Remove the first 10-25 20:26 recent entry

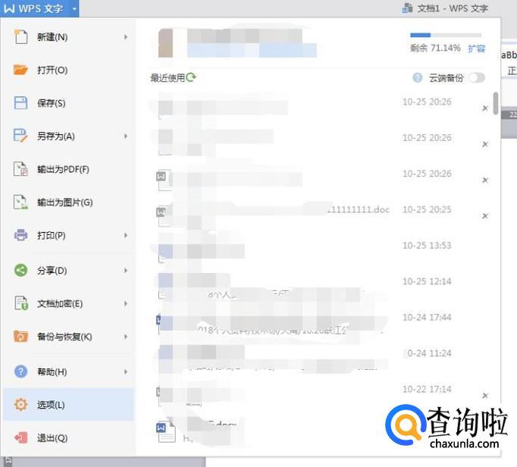[485, 108]
